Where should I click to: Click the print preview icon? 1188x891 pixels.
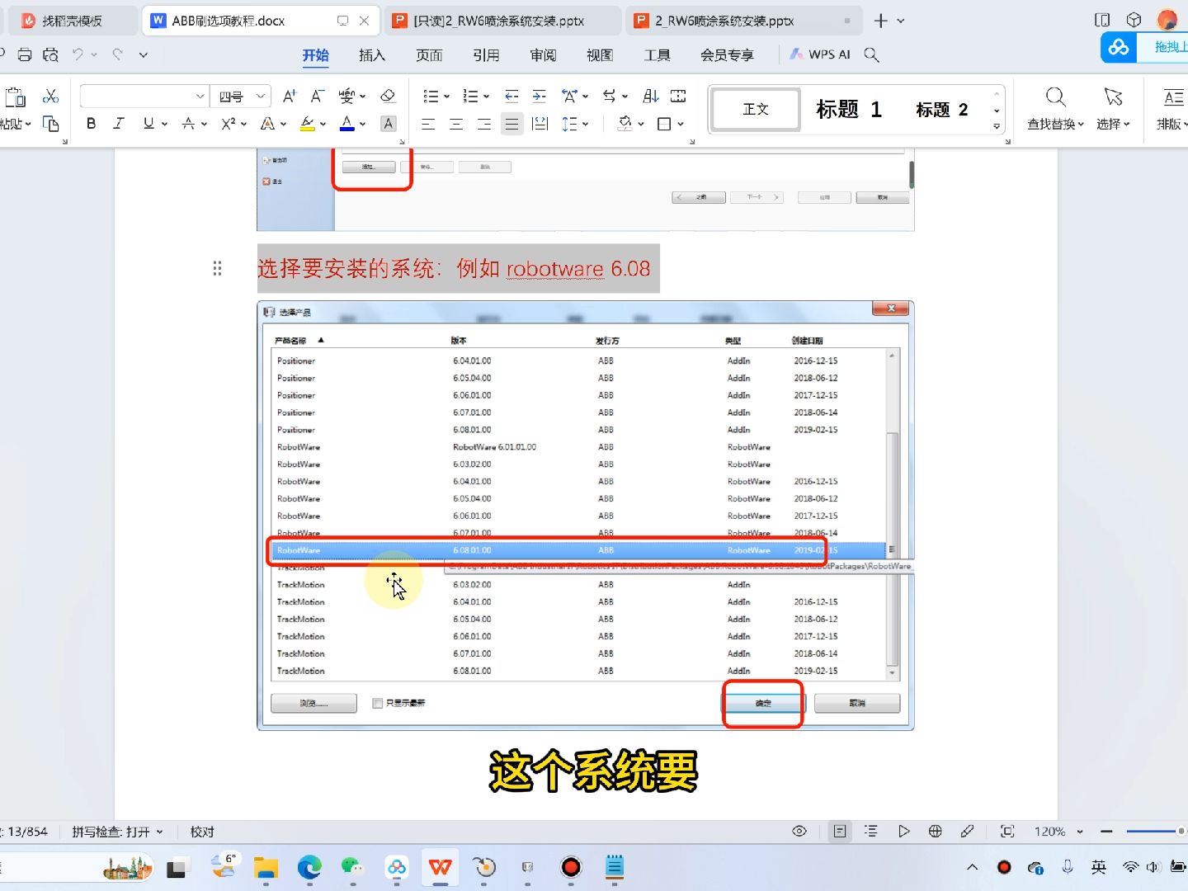click(51, 55)
